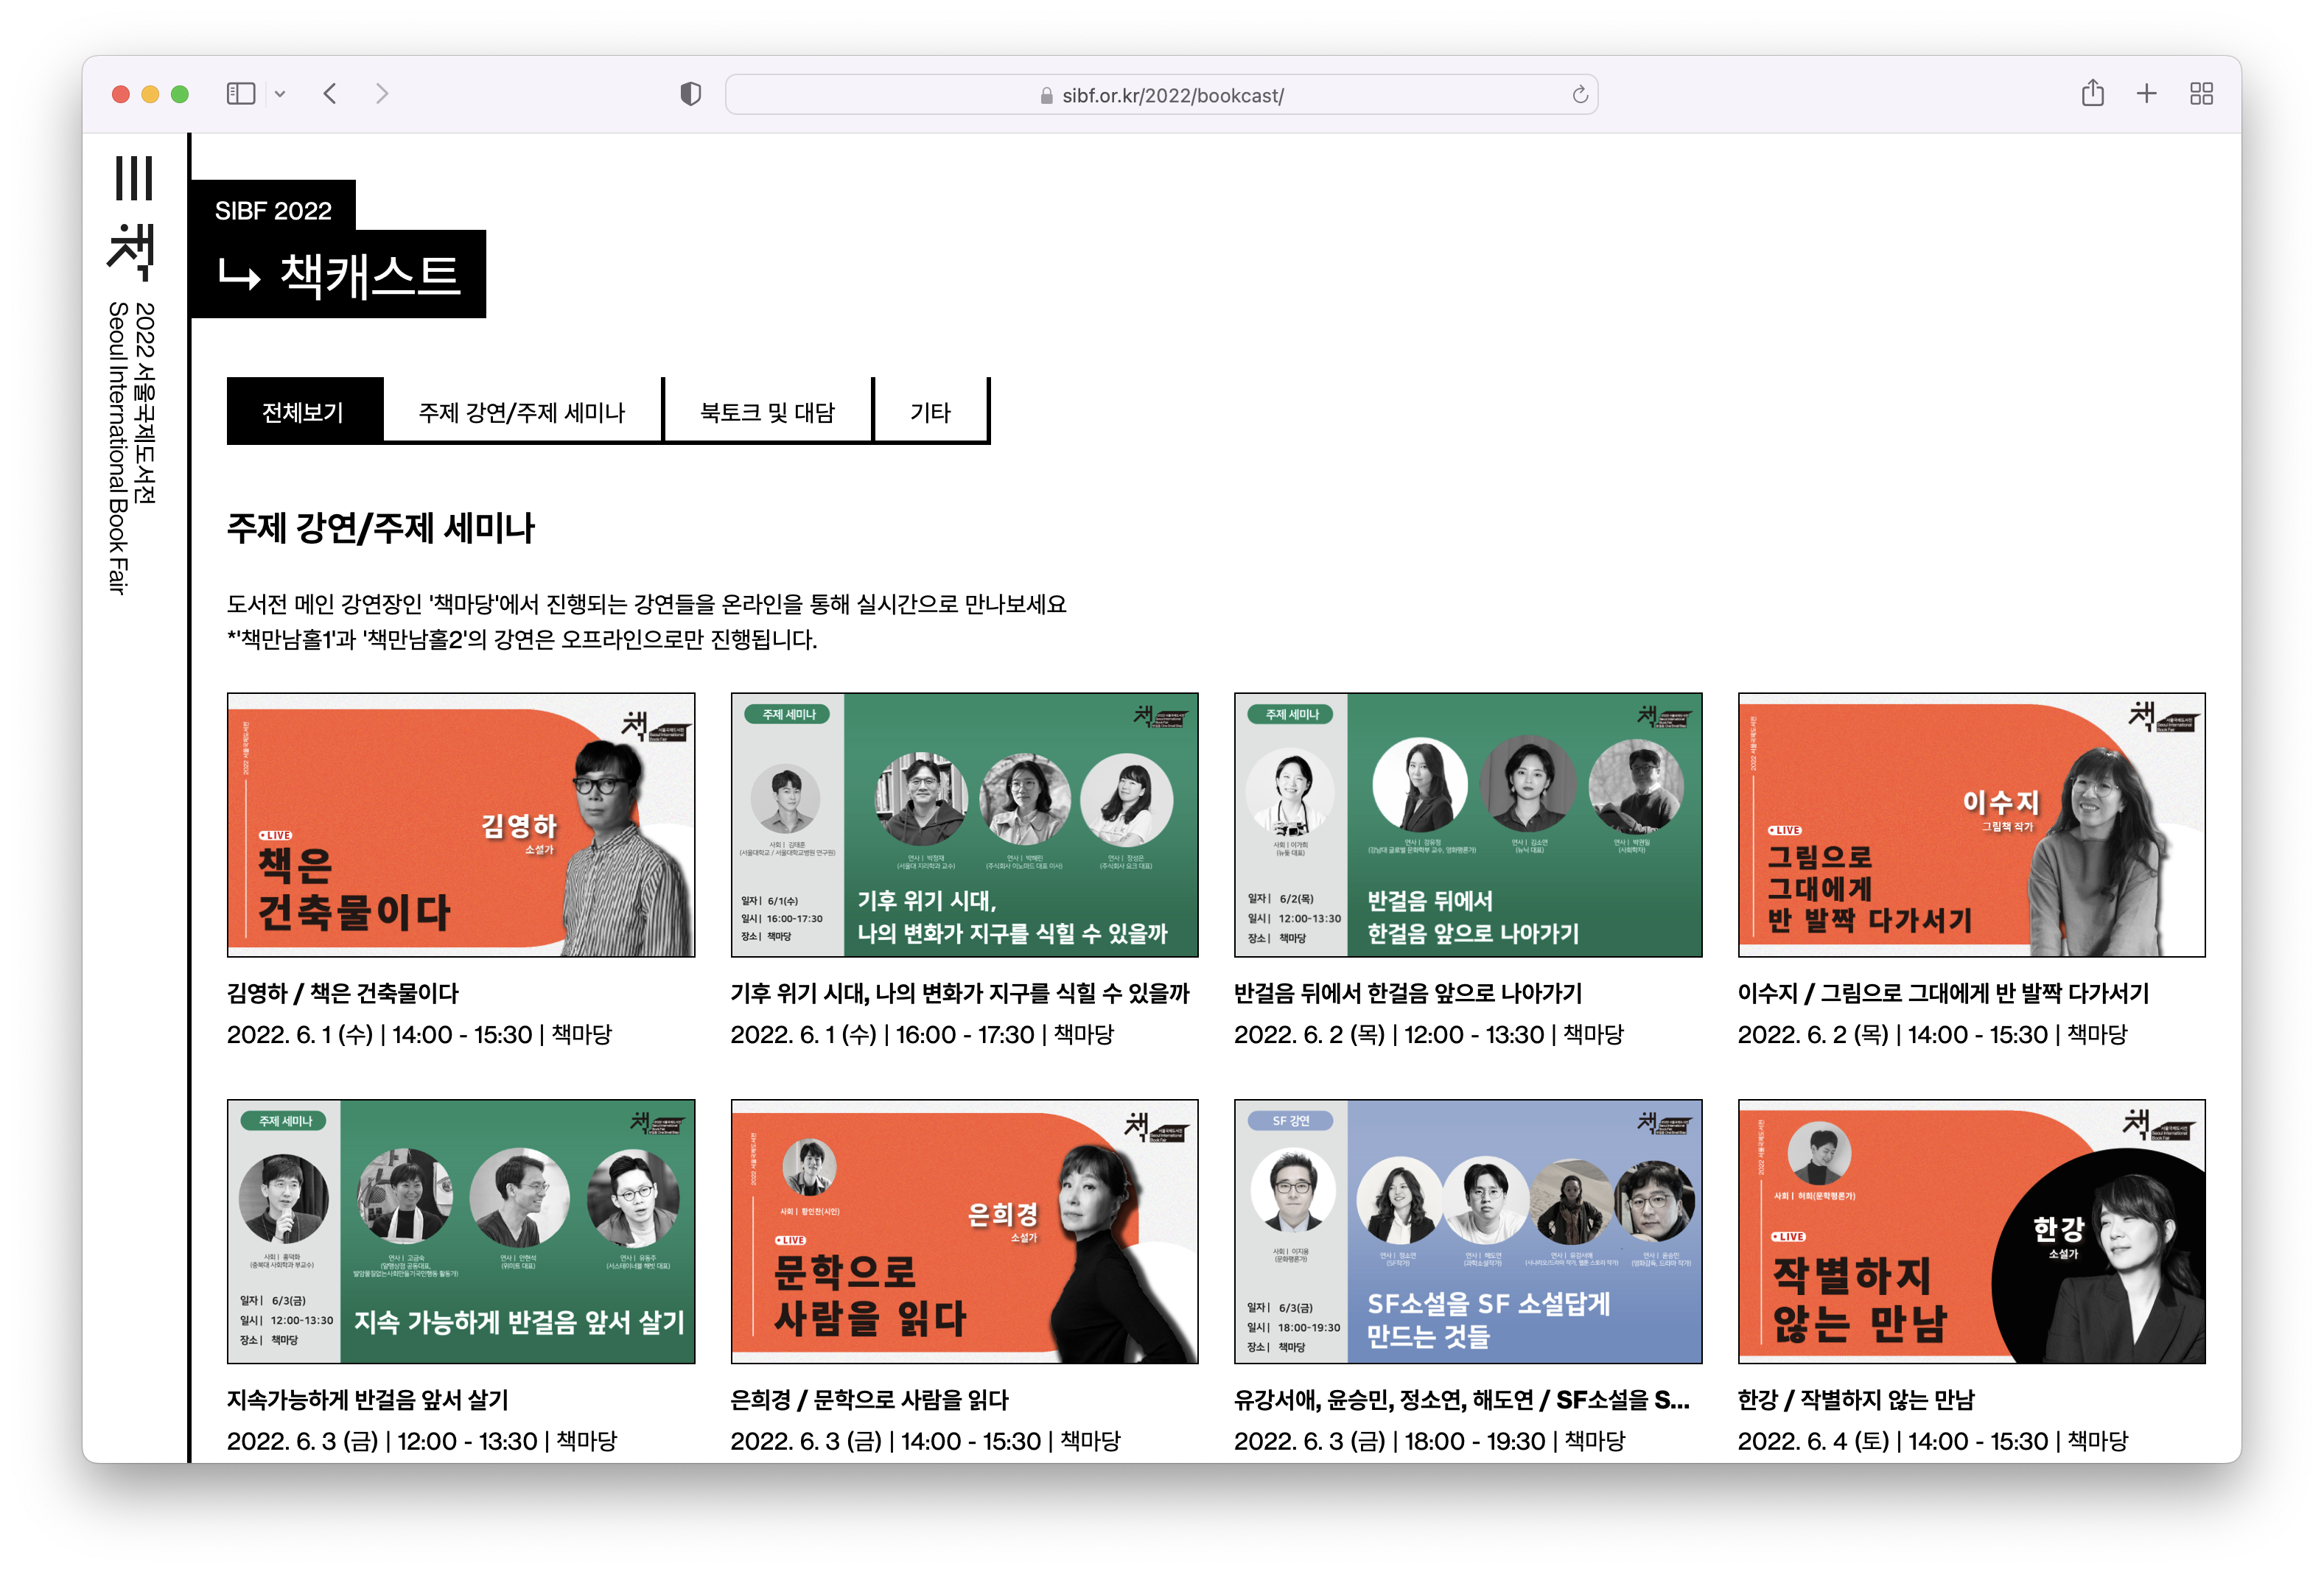Go back with the back arrow

coord(331,94)
